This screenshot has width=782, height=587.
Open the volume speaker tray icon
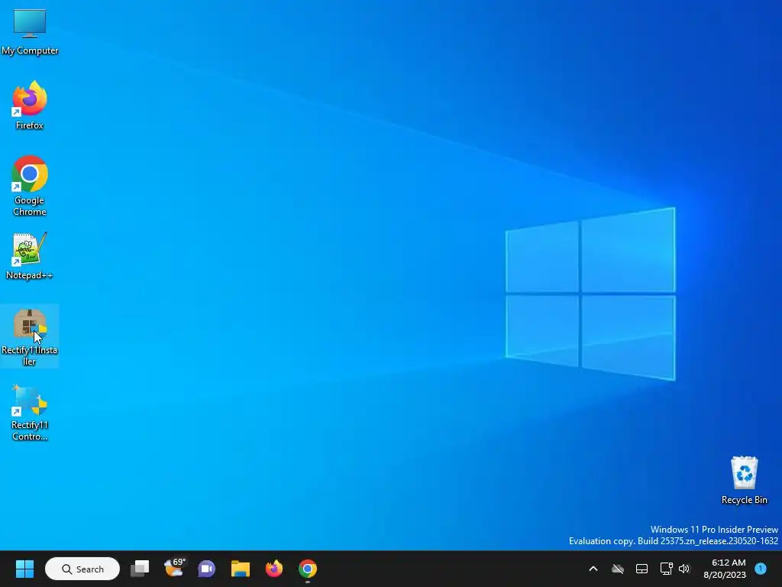[x=684, y=569]
